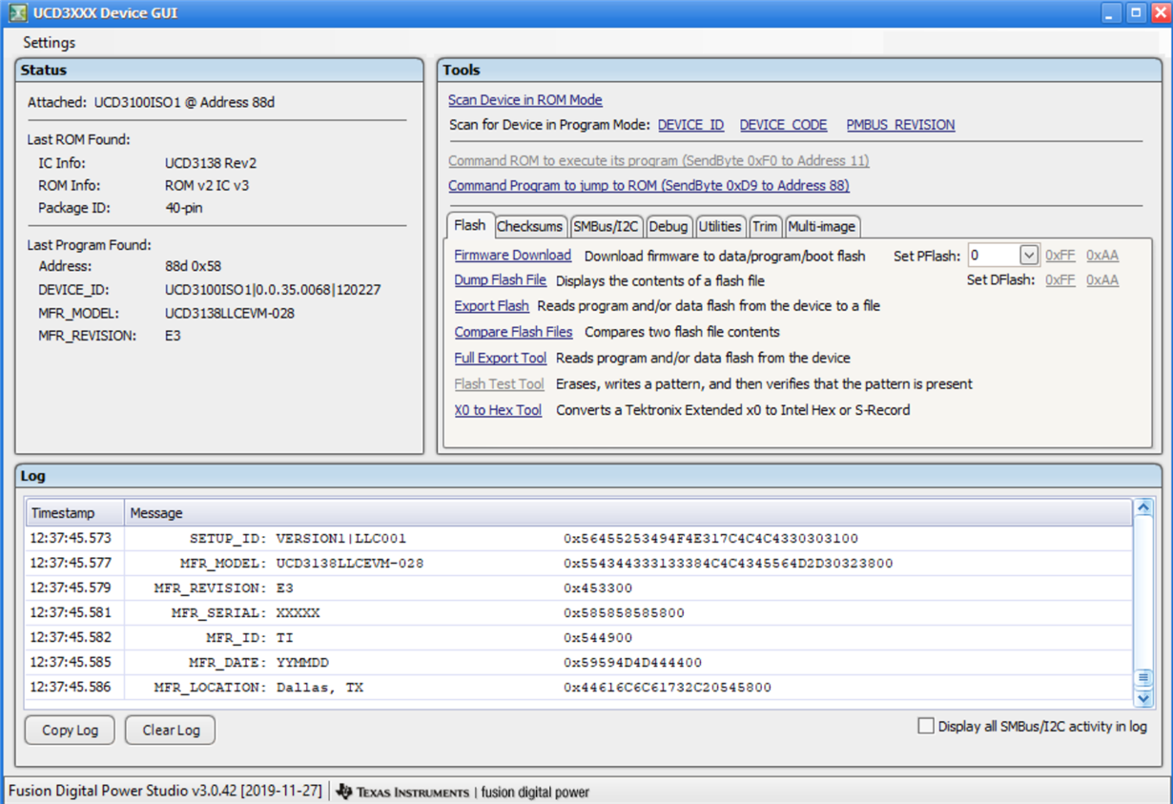
Task: Select the Trim tab
Action: 765,226
